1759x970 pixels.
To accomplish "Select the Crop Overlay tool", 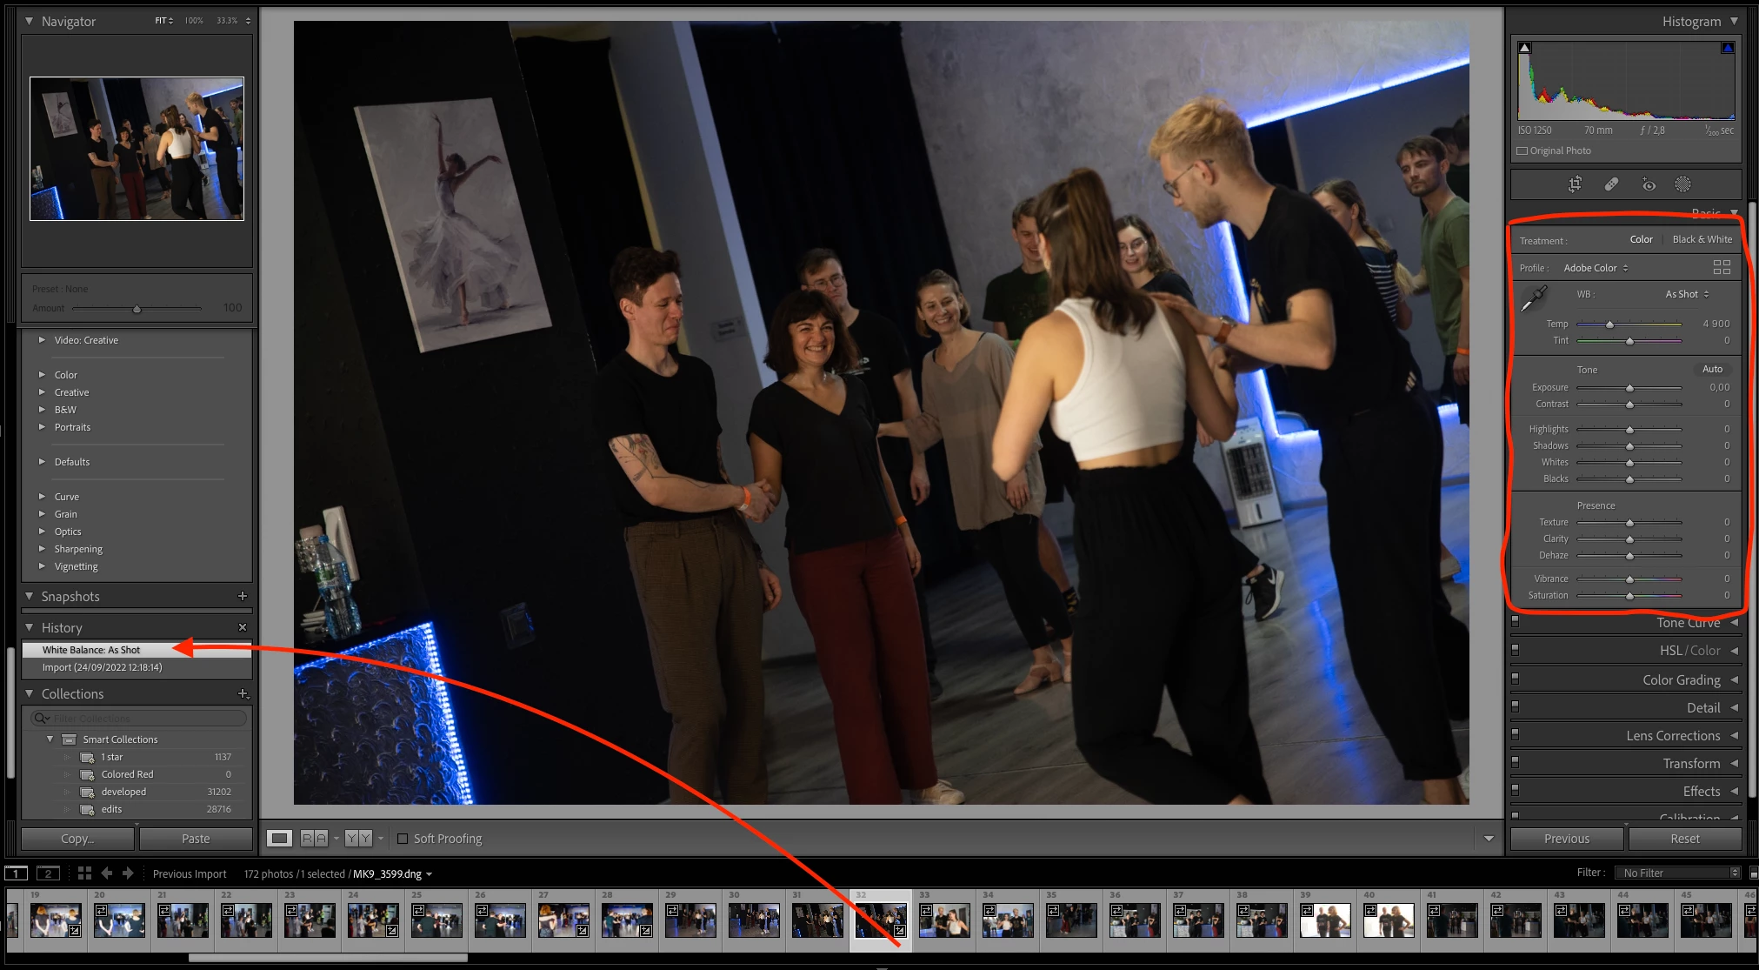I will click(x=1575, y=184).
